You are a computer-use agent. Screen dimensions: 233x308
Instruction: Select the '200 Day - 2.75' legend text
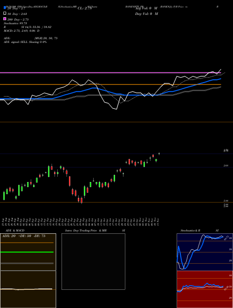tap(18, 20)
